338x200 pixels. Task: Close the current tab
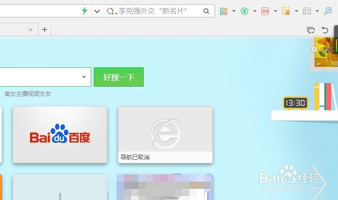coord(31,30)
